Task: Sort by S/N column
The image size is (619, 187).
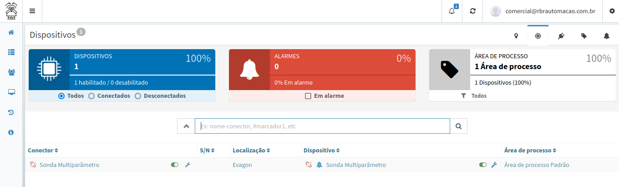Action: point(207,150)
